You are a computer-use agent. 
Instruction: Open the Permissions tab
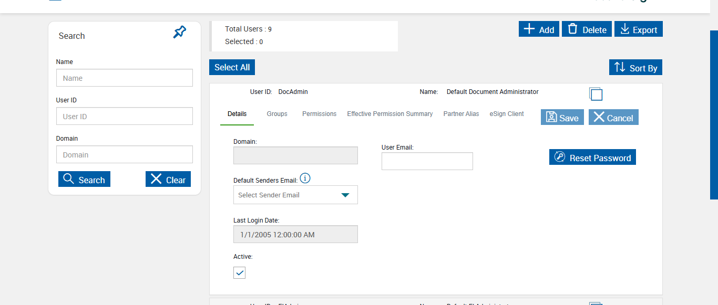pyautogui.click(x=319, y=114)
